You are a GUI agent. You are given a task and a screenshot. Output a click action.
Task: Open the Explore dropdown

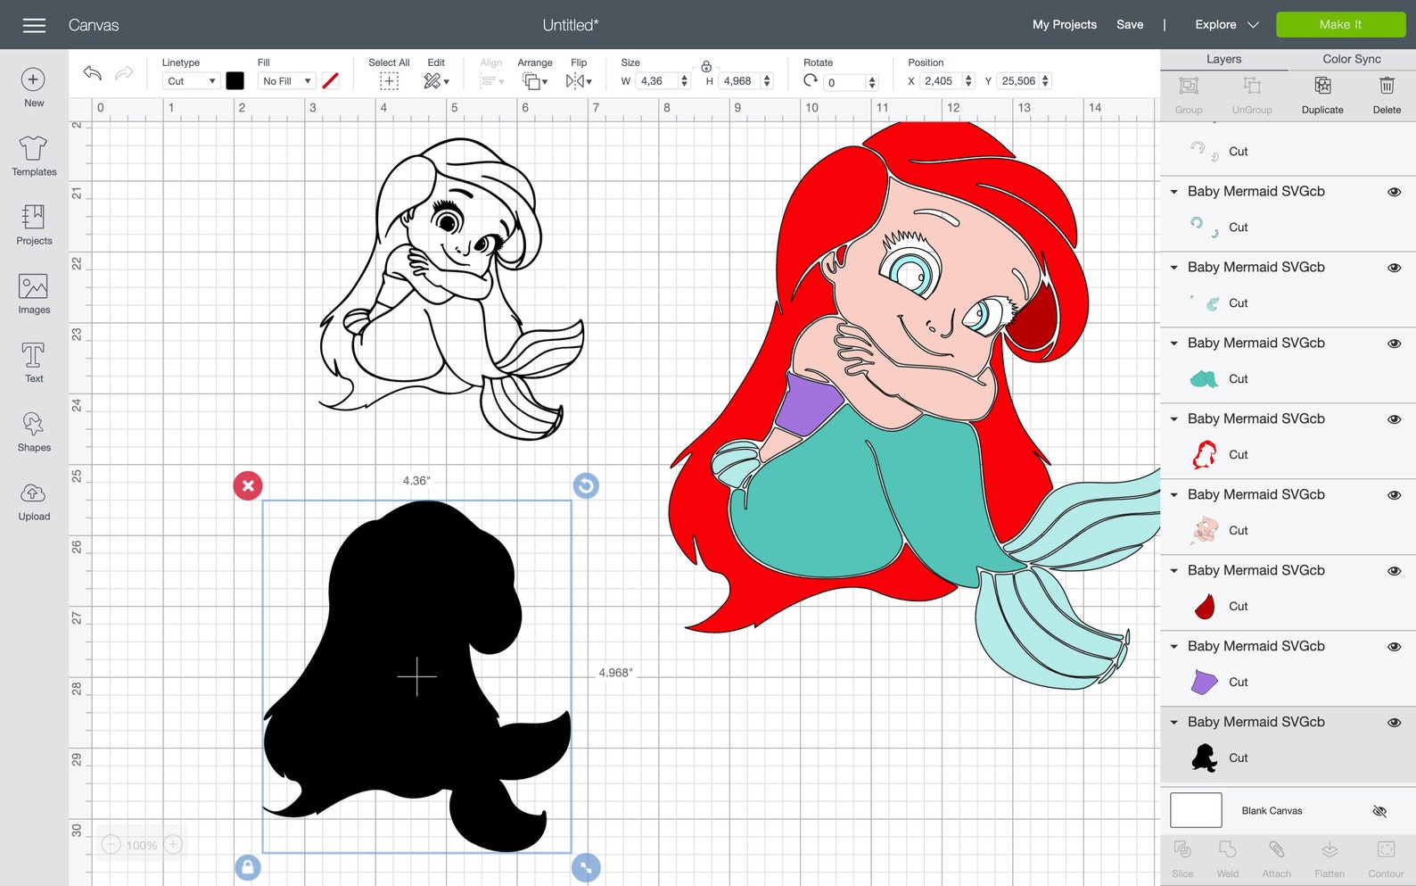tap(1226, 25)
